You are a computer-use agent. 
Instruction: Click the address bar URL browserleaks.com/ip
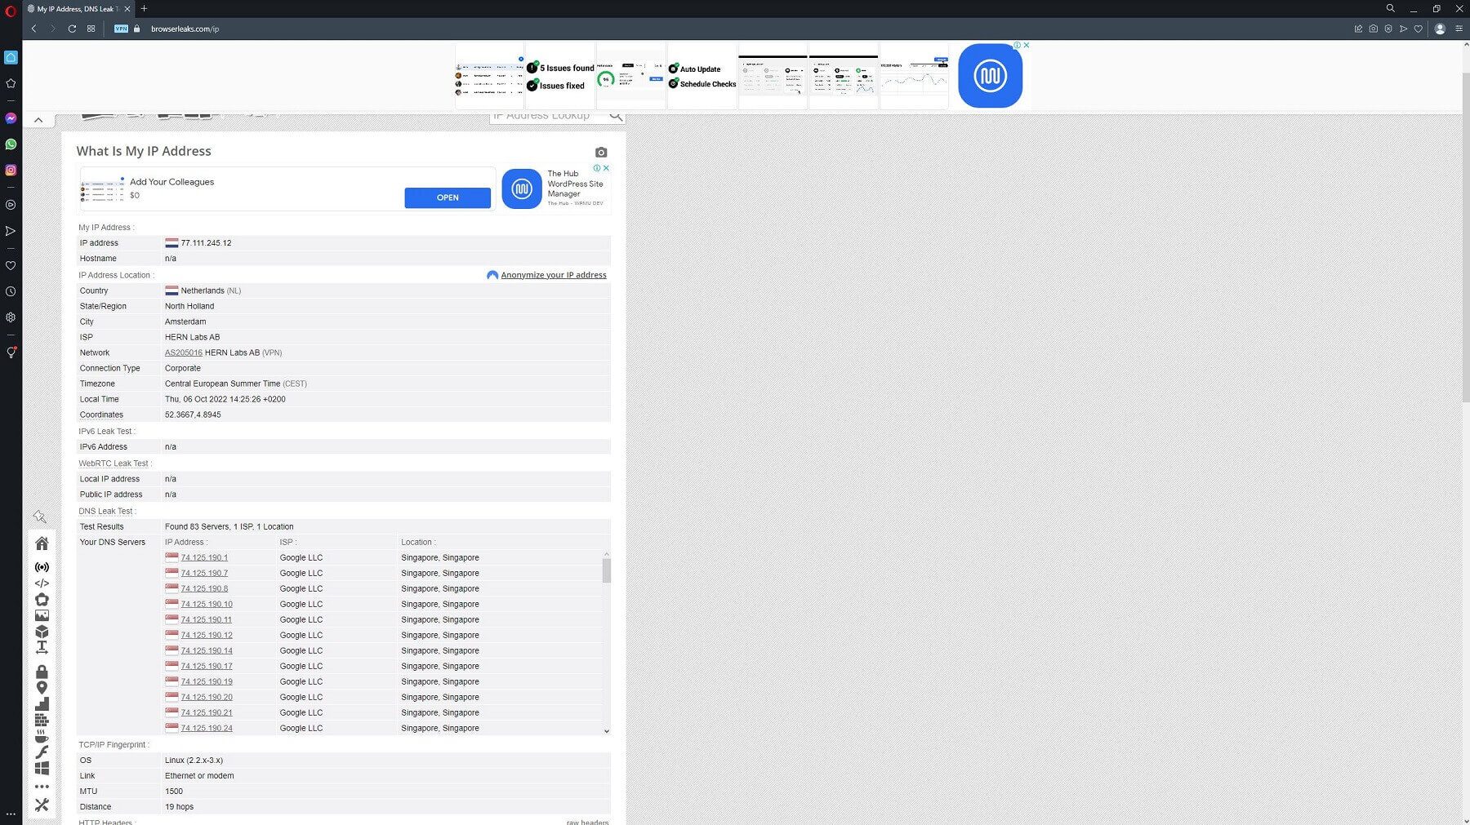pos(185,29)
